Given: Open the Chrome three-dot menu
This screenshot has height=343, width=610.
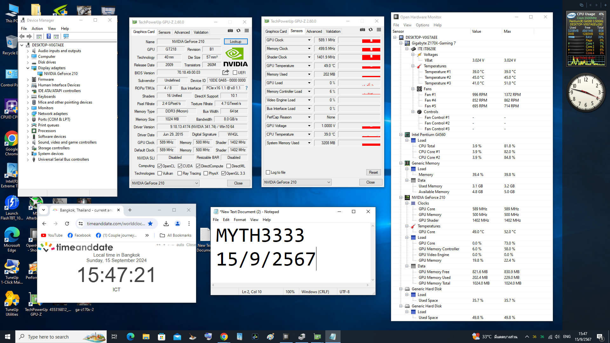Looking at the screenshot, I should 189,224.
